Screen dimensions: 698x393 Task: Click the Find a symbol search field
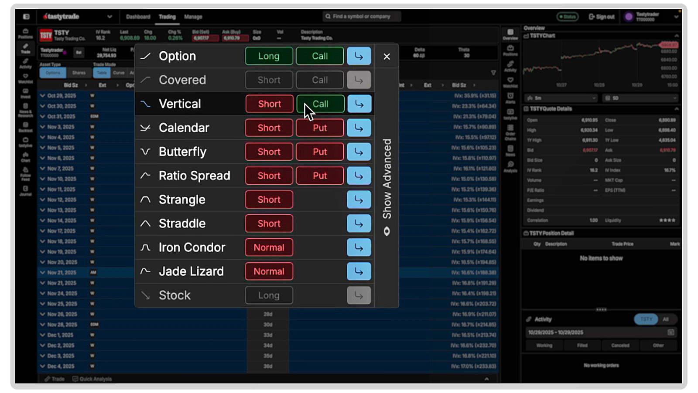point(362,16)
